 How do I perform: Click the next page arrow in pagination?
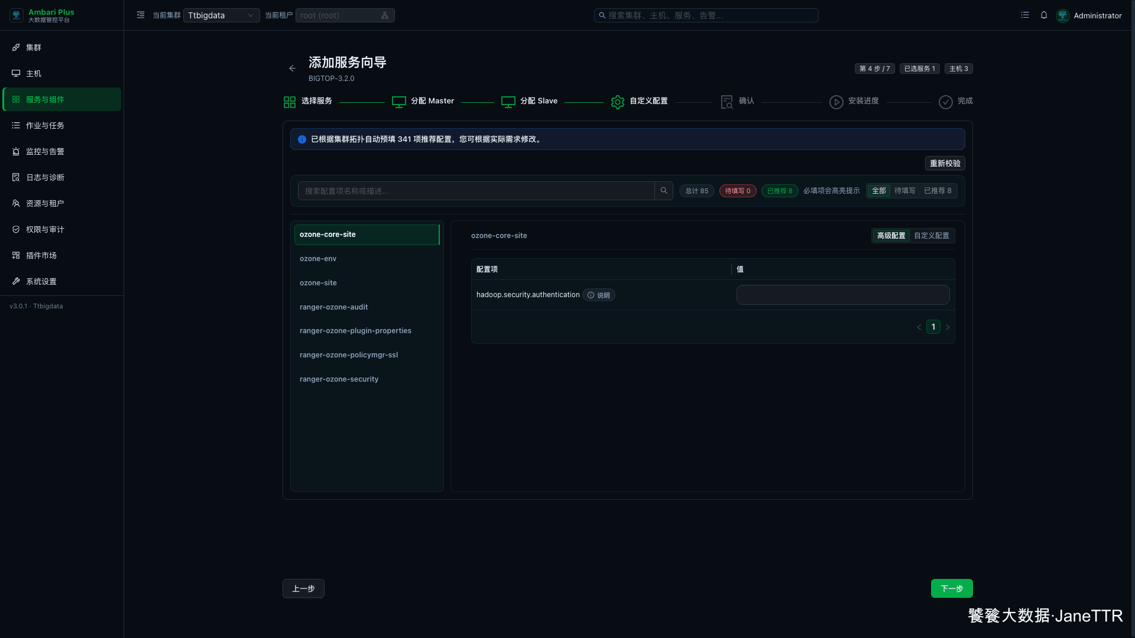(x=948, y=327)
